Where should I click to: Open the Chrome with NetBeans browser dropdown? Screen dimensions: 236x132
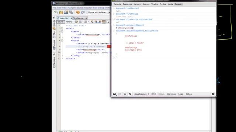click(x=99, y=12)
